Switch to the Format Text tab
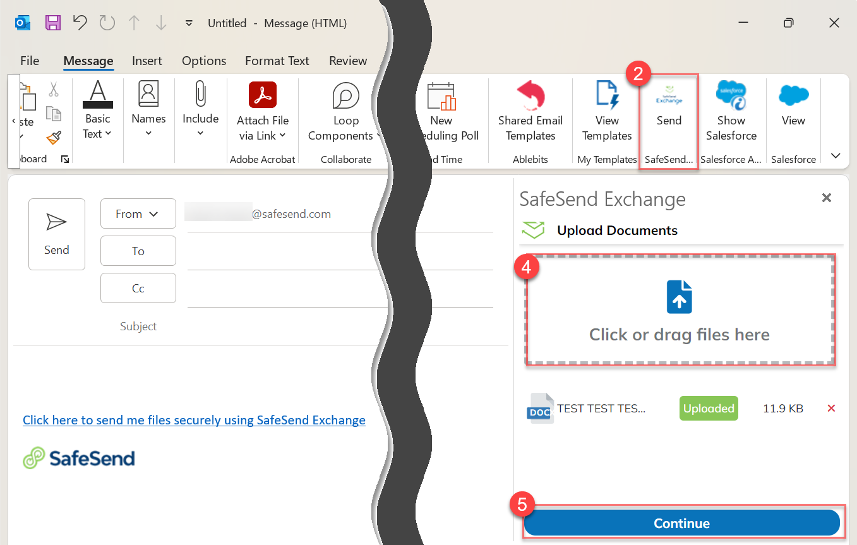The height and width of the screenshot is (545, 857). click(x=277, y=61)
